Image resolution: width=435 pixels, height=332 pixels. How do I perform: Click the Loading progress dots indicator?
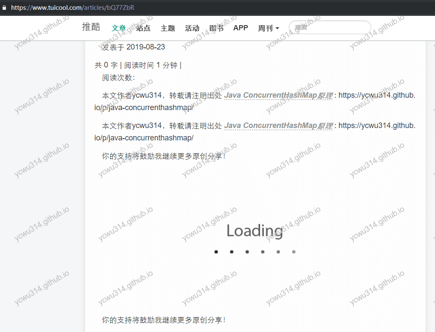(254, 252)
